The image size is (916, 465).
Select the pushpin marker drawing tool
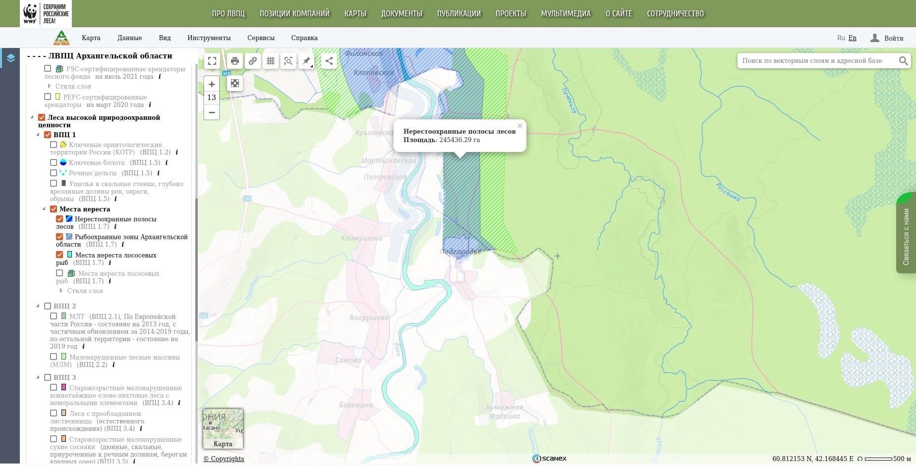coord(306,61)
